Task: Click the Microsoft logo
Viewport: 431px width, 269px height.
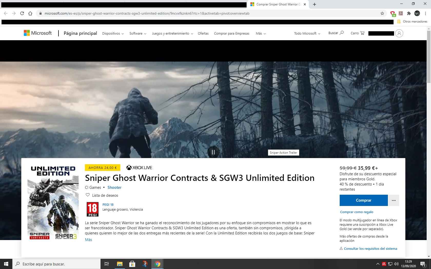Action: point(38,33)
